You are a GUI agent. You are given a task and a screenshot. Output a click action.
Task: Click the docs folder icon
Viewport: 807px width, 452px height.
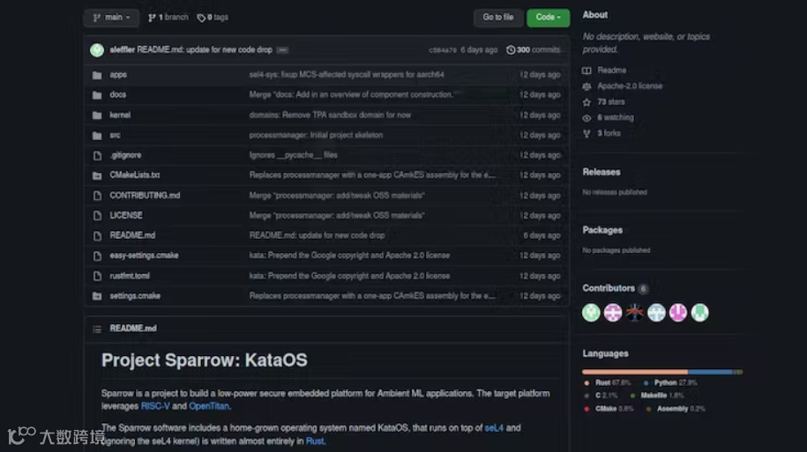pos(97,95)
